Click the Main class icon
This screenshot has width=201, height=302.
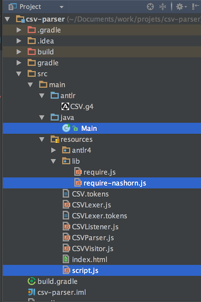[x=66, y=128]
